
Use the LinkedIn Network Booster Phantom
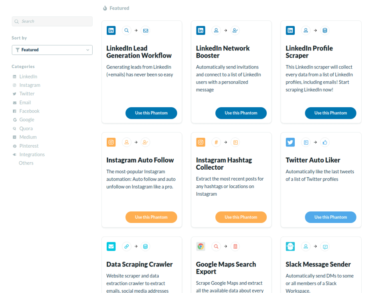click(241, 113)
